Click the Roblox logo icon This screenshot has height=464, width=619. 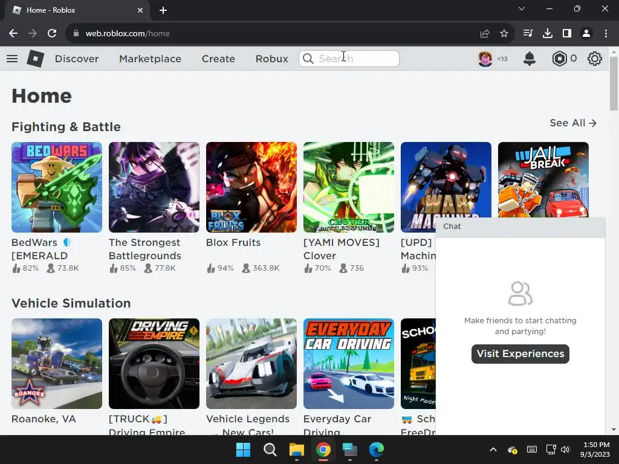click(36, 59)
